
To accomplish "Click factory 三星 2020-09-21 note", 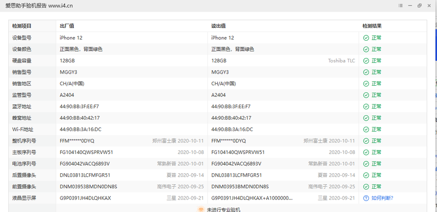I will pyautogui.click(x=185, y=198).
